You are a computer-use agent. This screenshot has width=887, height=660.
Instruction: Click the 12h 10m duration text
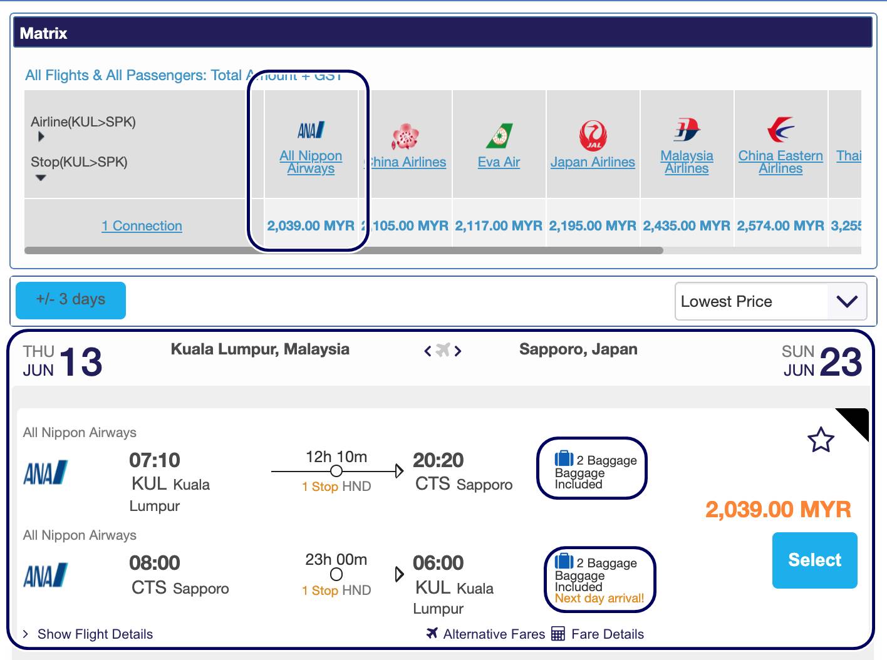pyautogui.click(x=336, y=456)
